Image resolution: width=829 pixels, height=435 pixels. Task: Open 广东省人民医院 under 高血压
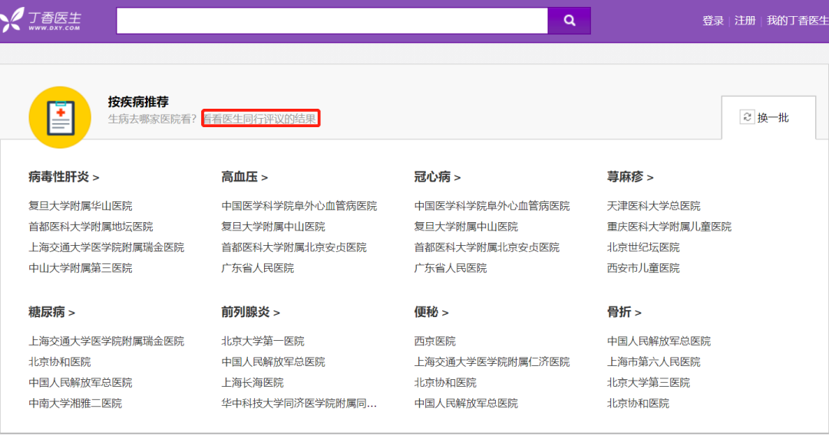(257, 268)
